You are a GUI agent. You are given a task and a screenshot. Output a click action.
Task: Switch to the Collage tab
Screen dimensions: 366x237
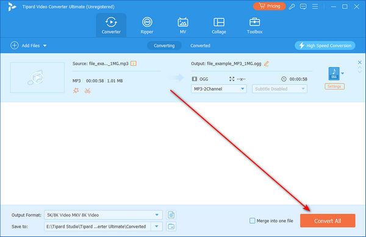point(219,25)
